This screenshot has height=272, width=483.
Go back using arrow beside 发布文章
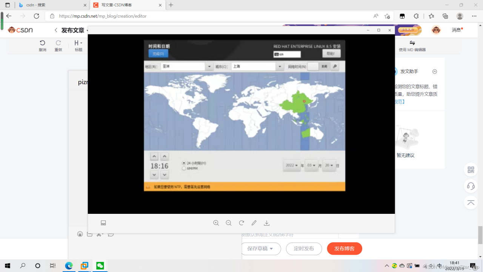56,30
